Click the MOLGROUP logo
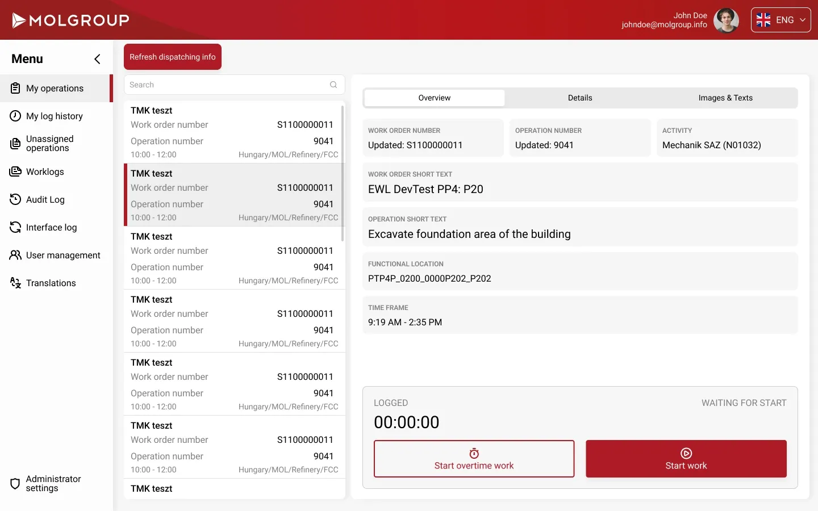Screen dimensions: 818x511 pos(70,20)
